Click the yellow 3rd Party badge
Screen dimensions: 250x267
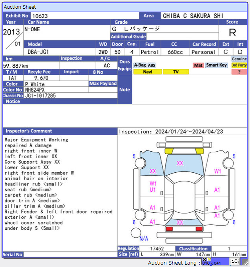coord(239,65)
